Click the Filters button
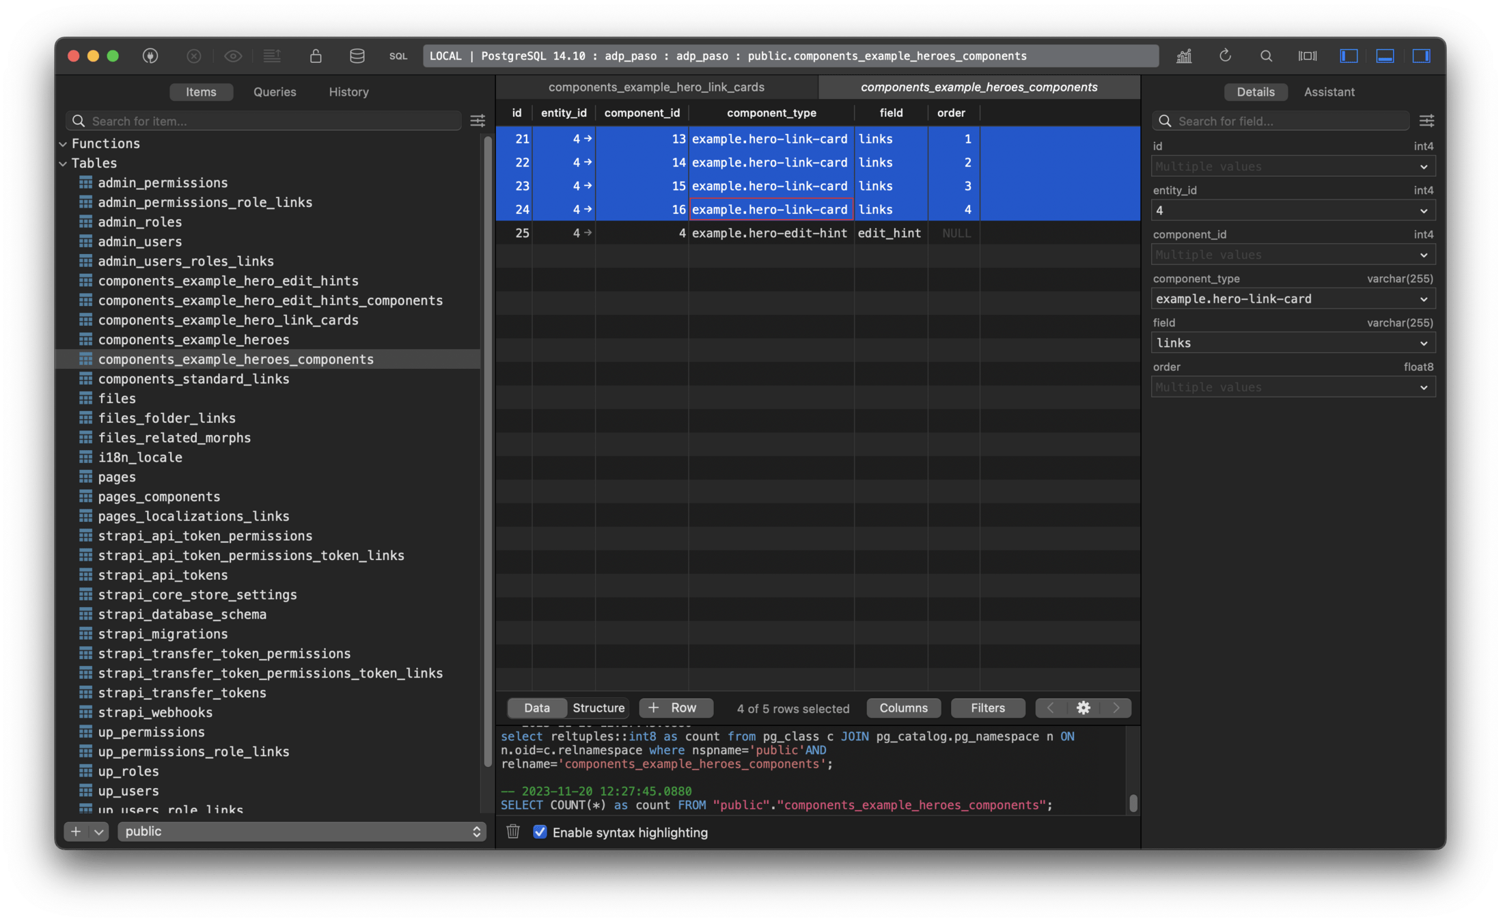 [987, 708]
